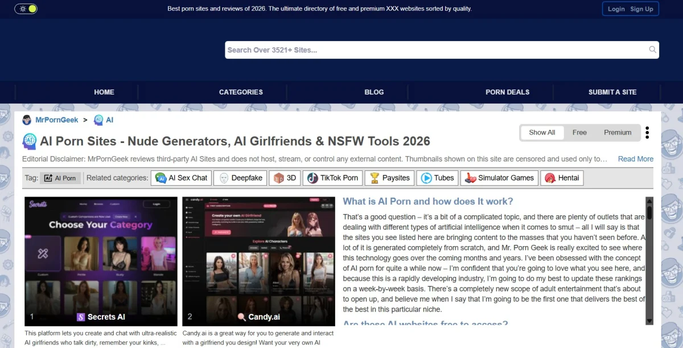Open the BLOG nav item
This screenshot has width=683, height=348.
coord(374,92)
